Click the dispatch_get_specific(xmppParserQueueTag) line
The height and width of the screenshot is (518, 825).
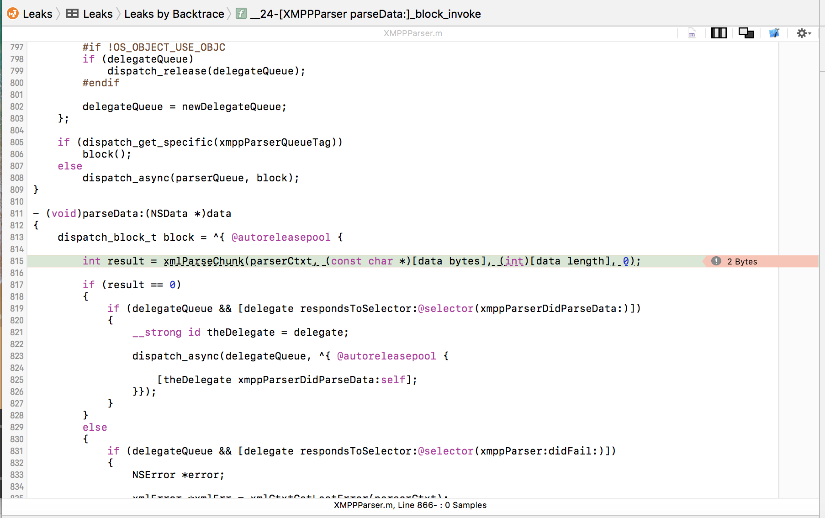point(200,143)
